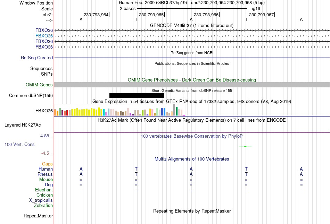Click the gray OMIM Genes bar
This screenshot has height=224, width=330.
[192, 85]
